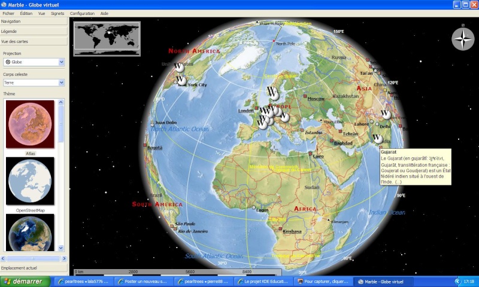Image resolution: width=479 pixels, height=287 pixels.
Task: Select the satellite view theme thumbnail
Action: point(30,233)
